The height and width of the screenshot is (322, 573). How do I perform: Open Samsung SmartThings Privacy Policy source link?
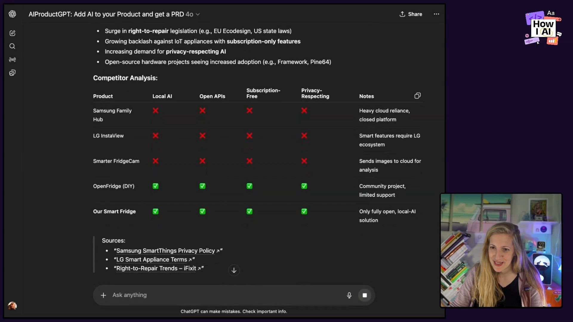[168, 251]
